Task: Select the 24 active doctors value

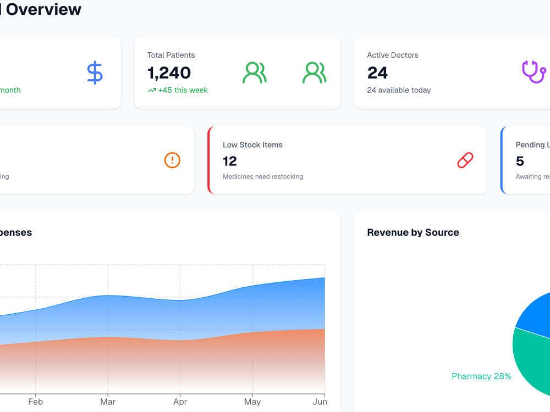Action: 377,73
